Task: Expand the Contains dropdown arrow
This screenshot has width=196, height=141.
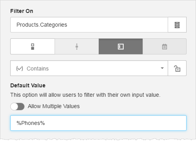Action: (x=162, y=68)
